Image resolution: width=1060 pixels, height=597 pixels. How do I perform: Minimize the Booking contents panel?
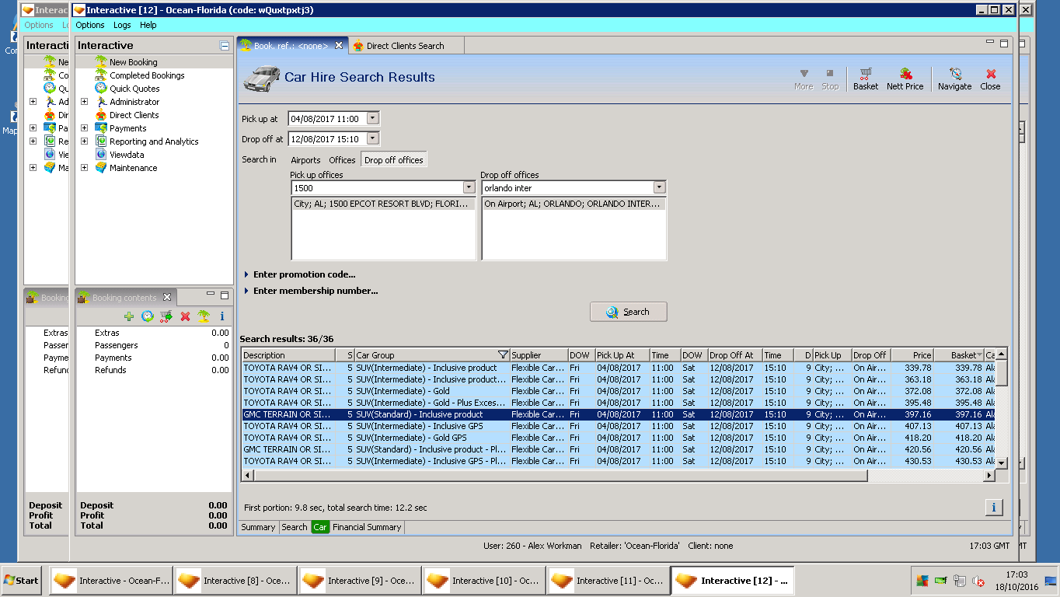[x=211, y=295]
